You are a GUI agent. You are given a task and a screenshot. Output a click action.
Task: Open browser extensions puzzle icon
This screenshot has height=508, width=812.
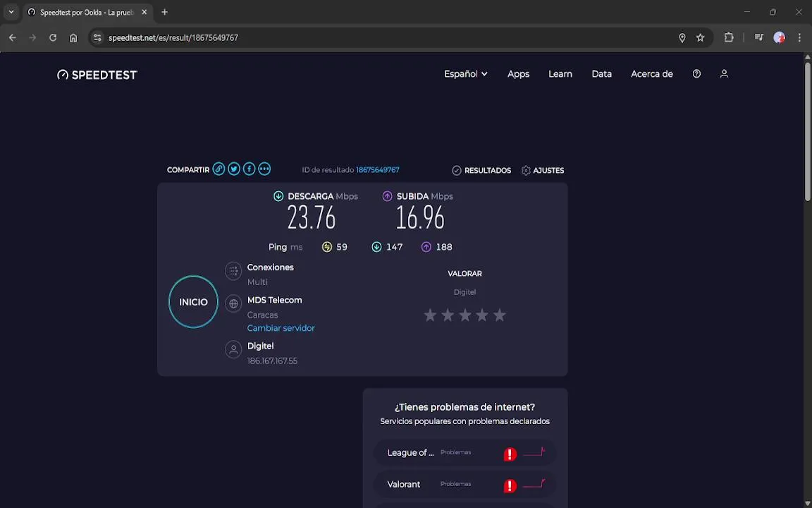[x=729, y=37]
